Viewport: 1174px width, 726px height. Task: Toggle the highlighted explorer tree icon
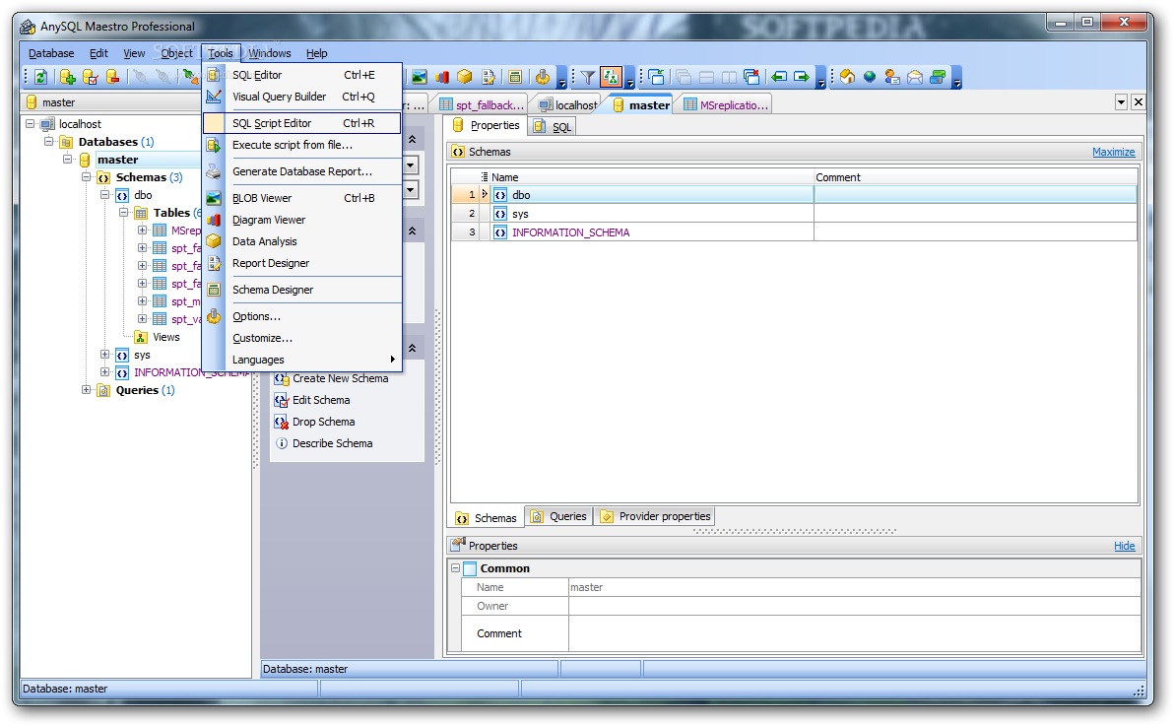pos(611,77)
